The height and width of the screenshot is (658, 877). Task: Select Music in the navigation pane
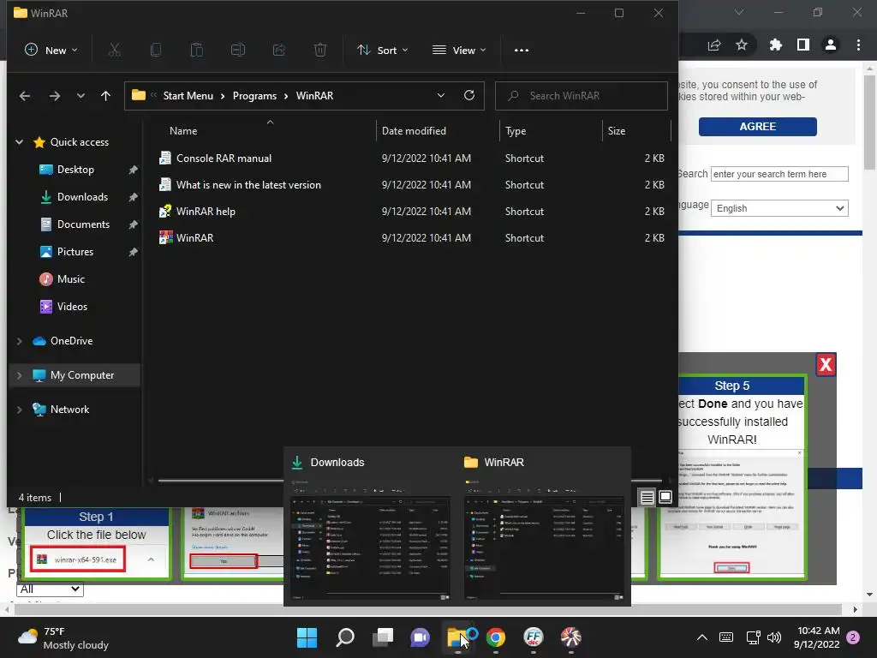click(70, 279)
